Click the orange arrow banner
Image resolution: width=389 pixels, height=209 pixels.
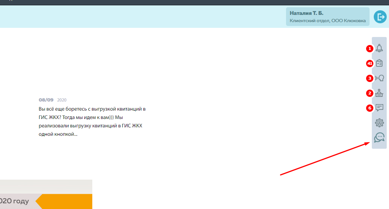point(64,201)
